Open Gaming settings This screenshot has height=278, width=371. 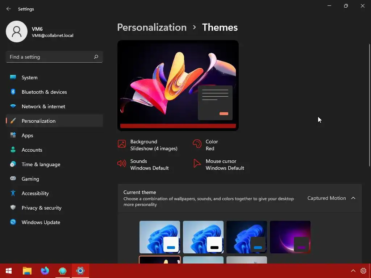click(x=54, y=179)
